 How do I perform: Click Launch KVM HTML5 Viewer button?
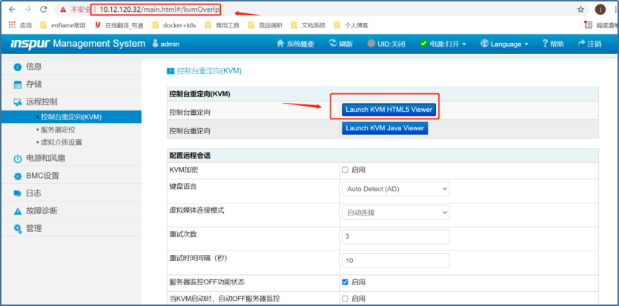(388, 110)
